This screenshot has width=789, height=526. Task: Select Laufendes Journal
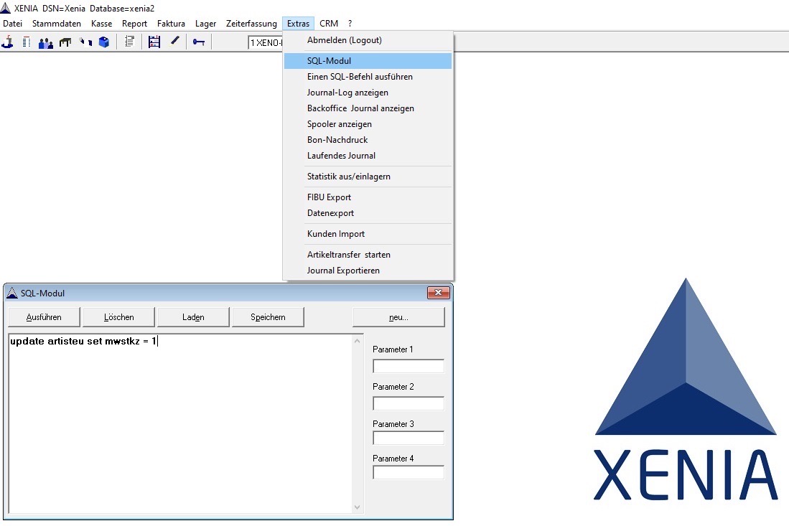(368, 156)
